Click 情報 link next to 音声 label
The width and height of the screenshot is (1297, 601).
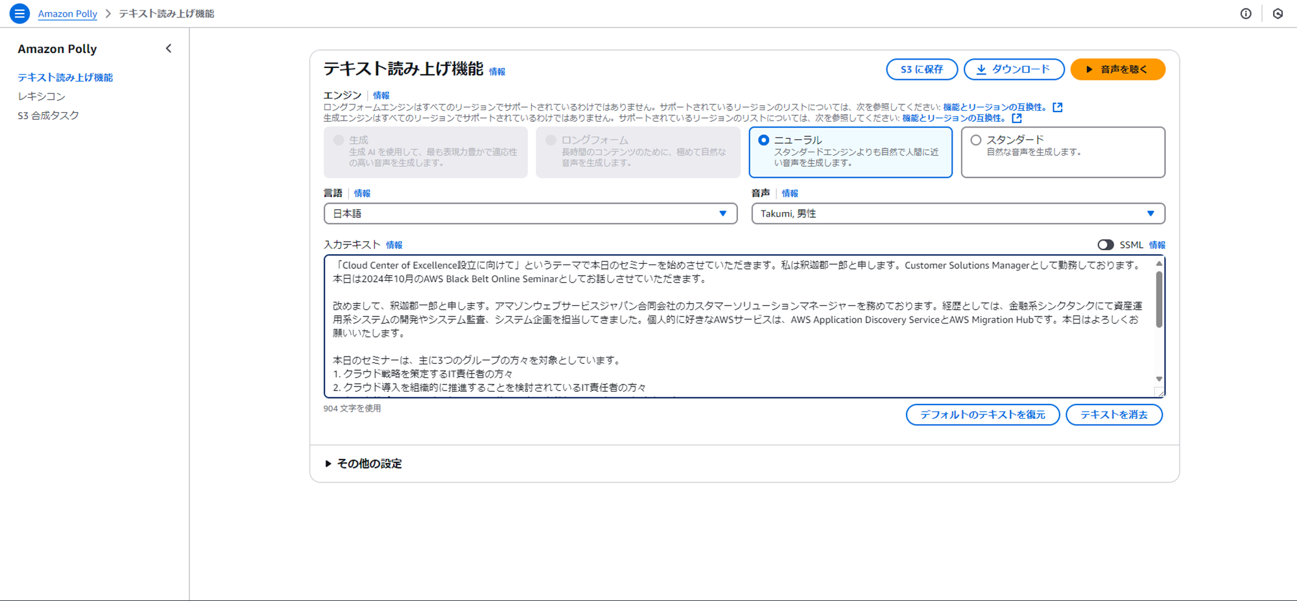(x=790, y=193)
